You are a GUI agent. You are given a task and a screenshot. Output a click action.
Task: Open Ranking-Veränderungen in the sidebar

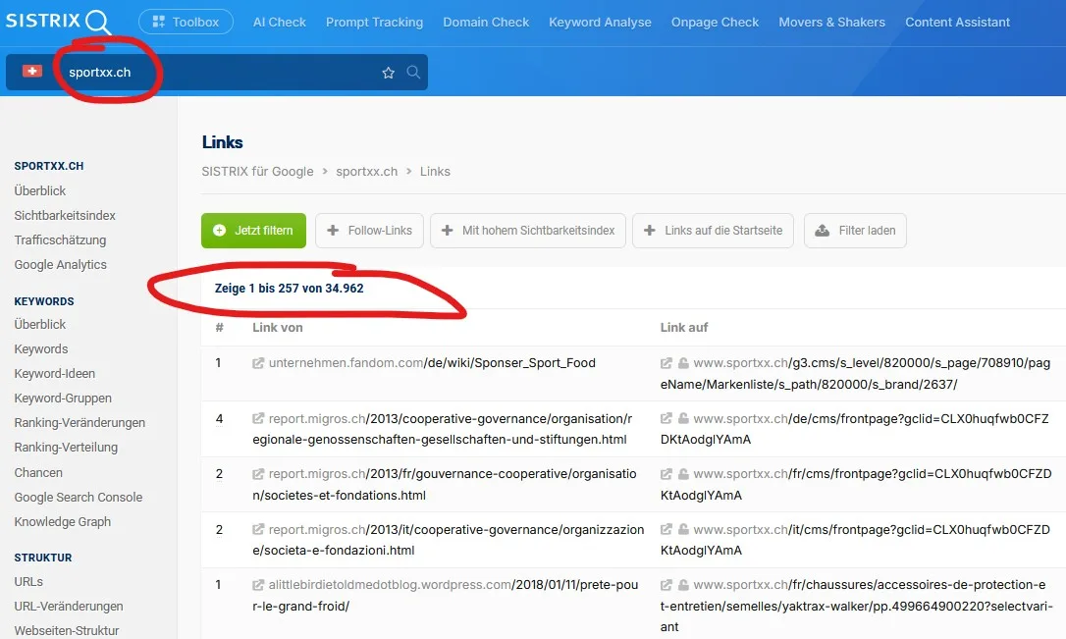80,423
